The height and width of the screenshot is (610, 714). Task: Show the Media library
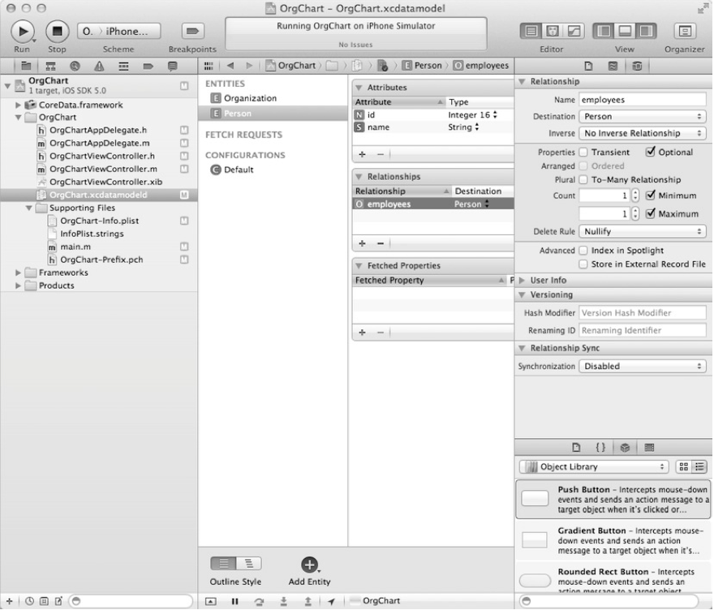[649, 448]
